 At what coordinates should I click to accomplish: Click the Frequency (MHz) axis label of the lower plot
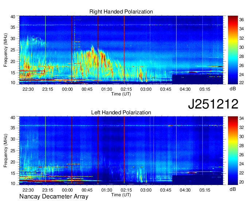click(x=5, y=151)
